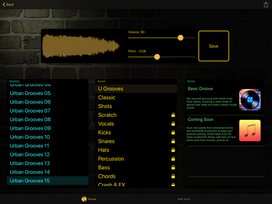Viewport: 272px width, 204px height.
Task: Choose the Chords bank
Action: 136,176
